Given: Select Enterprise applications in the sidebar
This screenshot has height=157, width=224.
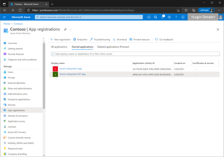Looking at the screenshot, I should 19,99.
